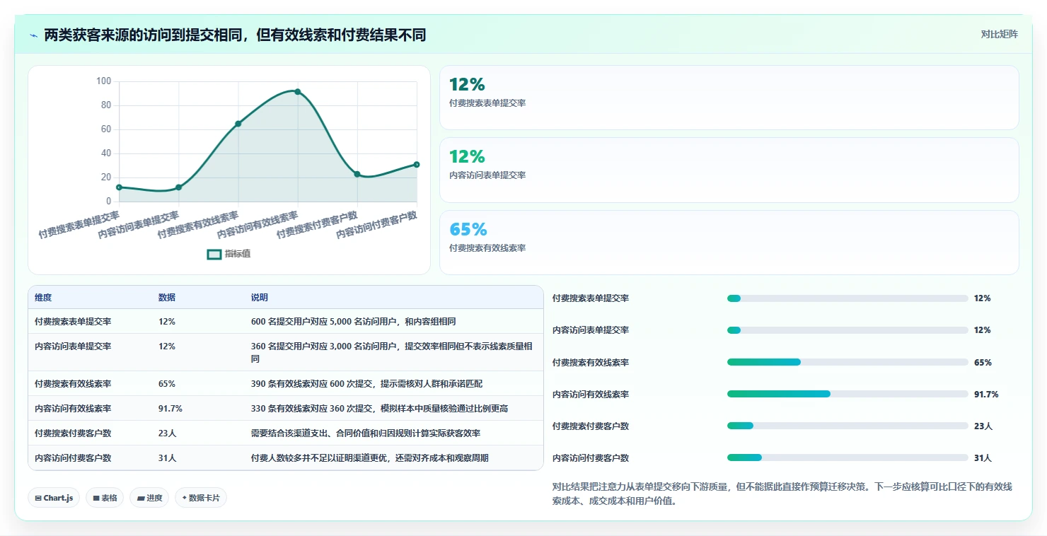
Task: Select table cell 内容访问表单提交率
Action: click(73, 346)
